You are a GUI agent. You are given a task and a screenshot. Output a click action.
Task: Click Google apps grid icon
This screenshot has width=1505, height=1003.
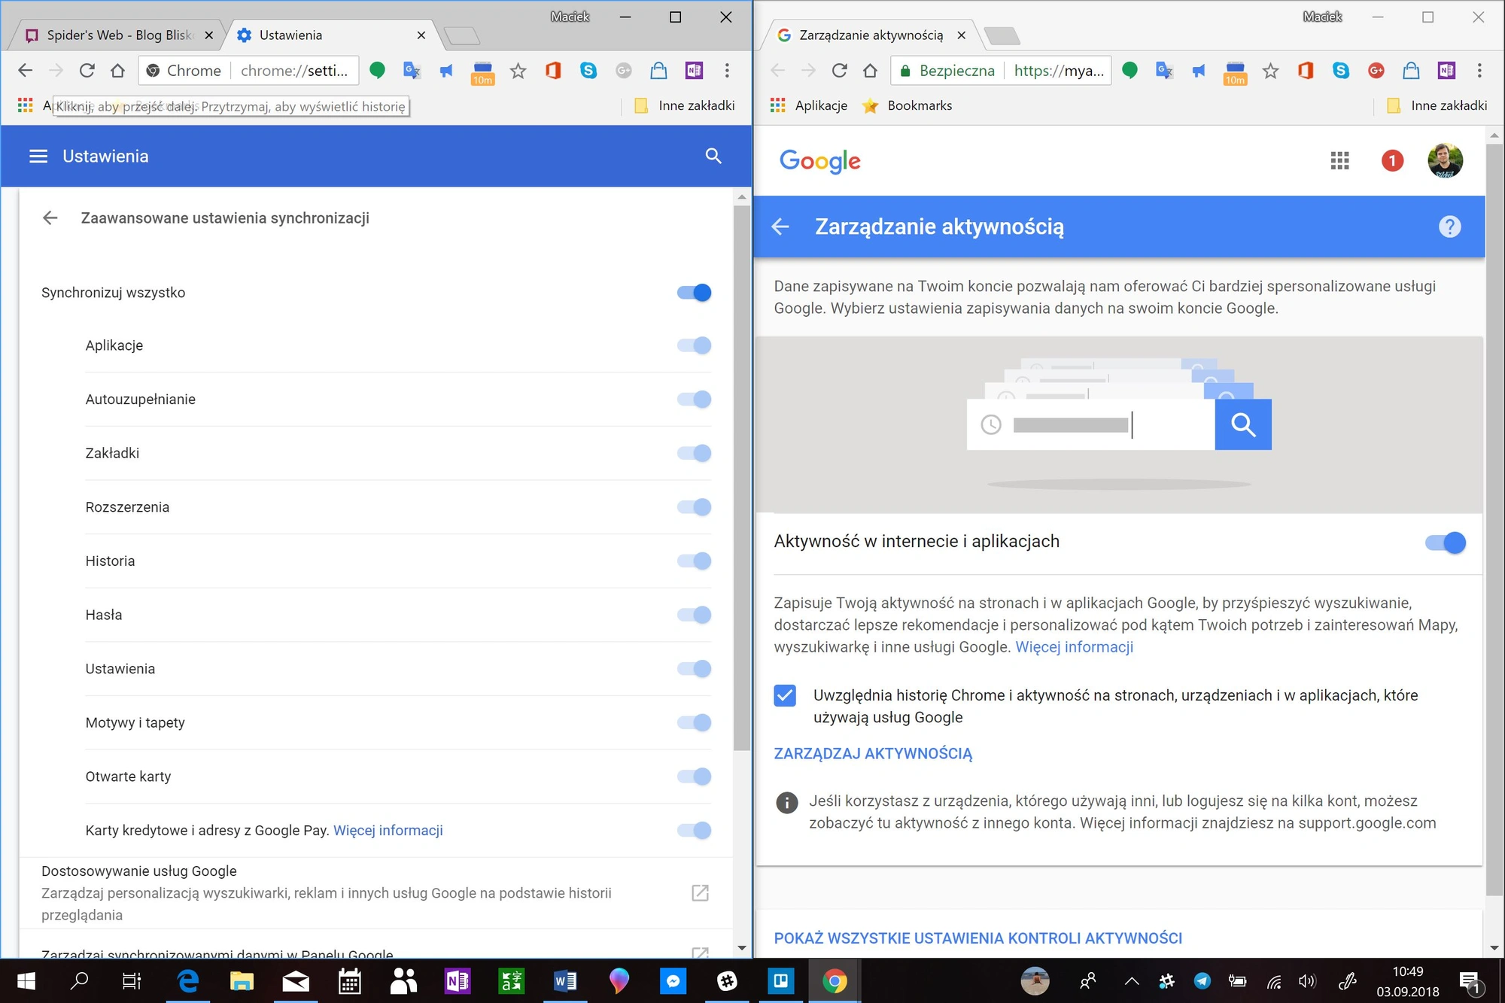point(1339,160)
